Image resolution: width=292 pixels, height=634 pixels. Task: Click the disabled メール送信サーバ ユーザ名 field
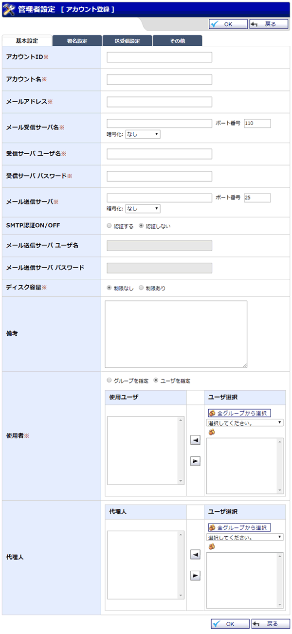coord(159,245)
